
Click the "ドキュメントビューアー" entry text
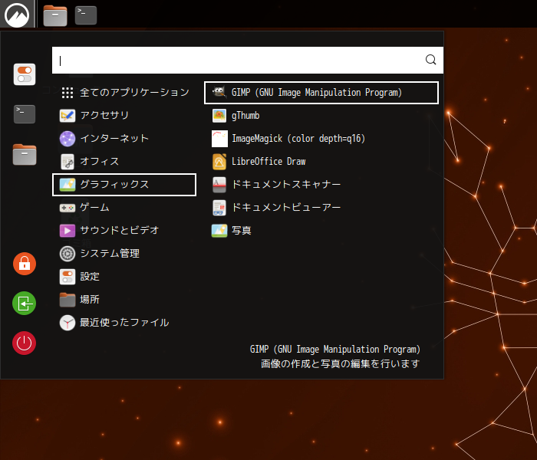[x=286, y=208]
